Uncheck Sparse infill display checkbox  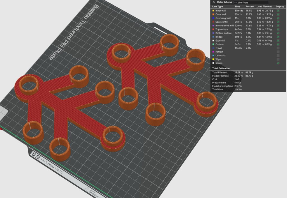278,22
